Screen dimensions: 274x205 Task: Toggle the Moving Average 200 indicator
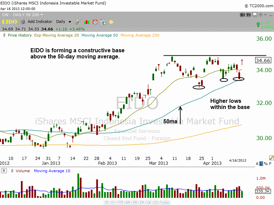pyautogui.click(x=140, y=35)
